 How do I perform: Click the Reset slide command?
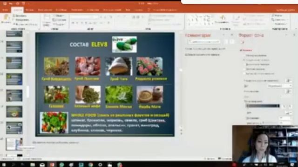pyautogui.click(x=59, y=20)
